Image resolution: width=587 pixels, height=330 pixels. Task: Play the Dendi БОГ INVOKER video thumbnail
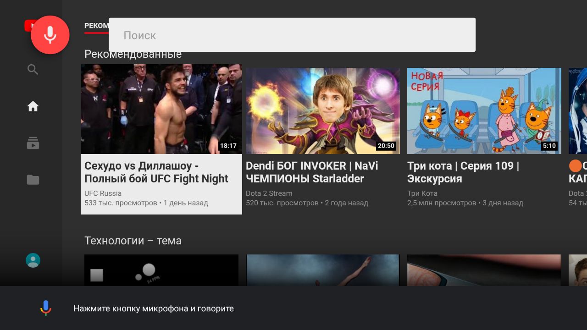click(x=323, y=111)
